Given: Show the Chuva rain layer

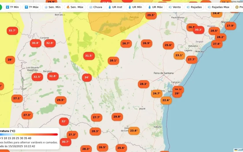Looking at the screenshot, I should [96, 7].
